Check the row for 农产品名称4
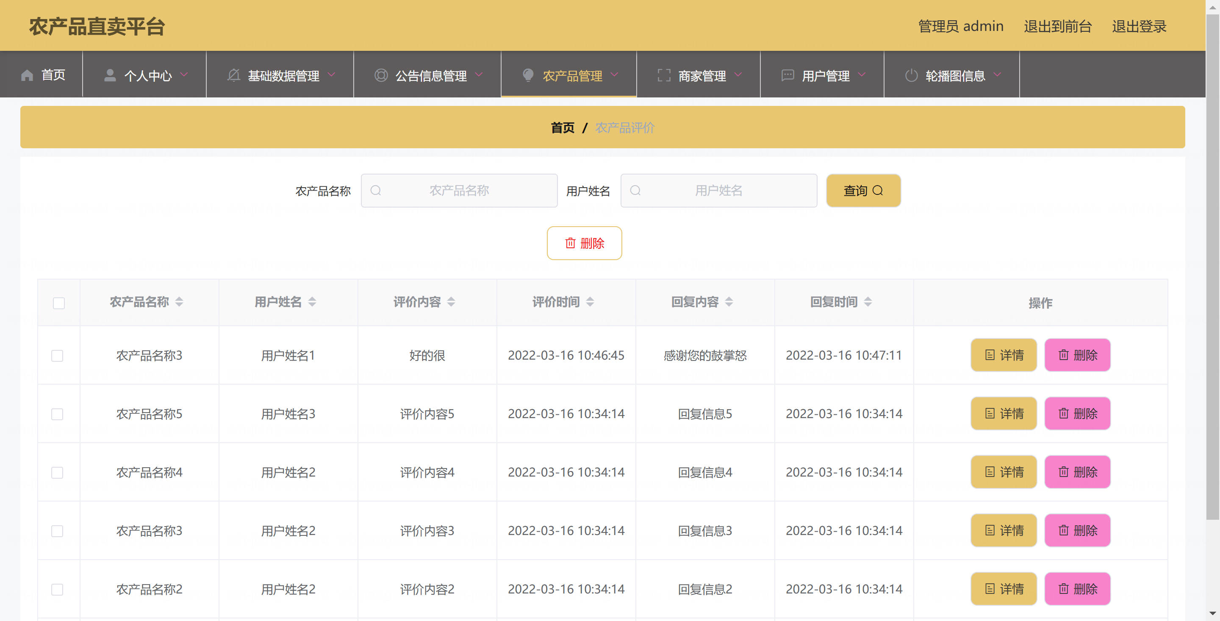Screen dimensions: 1220x621 [57, 473]
